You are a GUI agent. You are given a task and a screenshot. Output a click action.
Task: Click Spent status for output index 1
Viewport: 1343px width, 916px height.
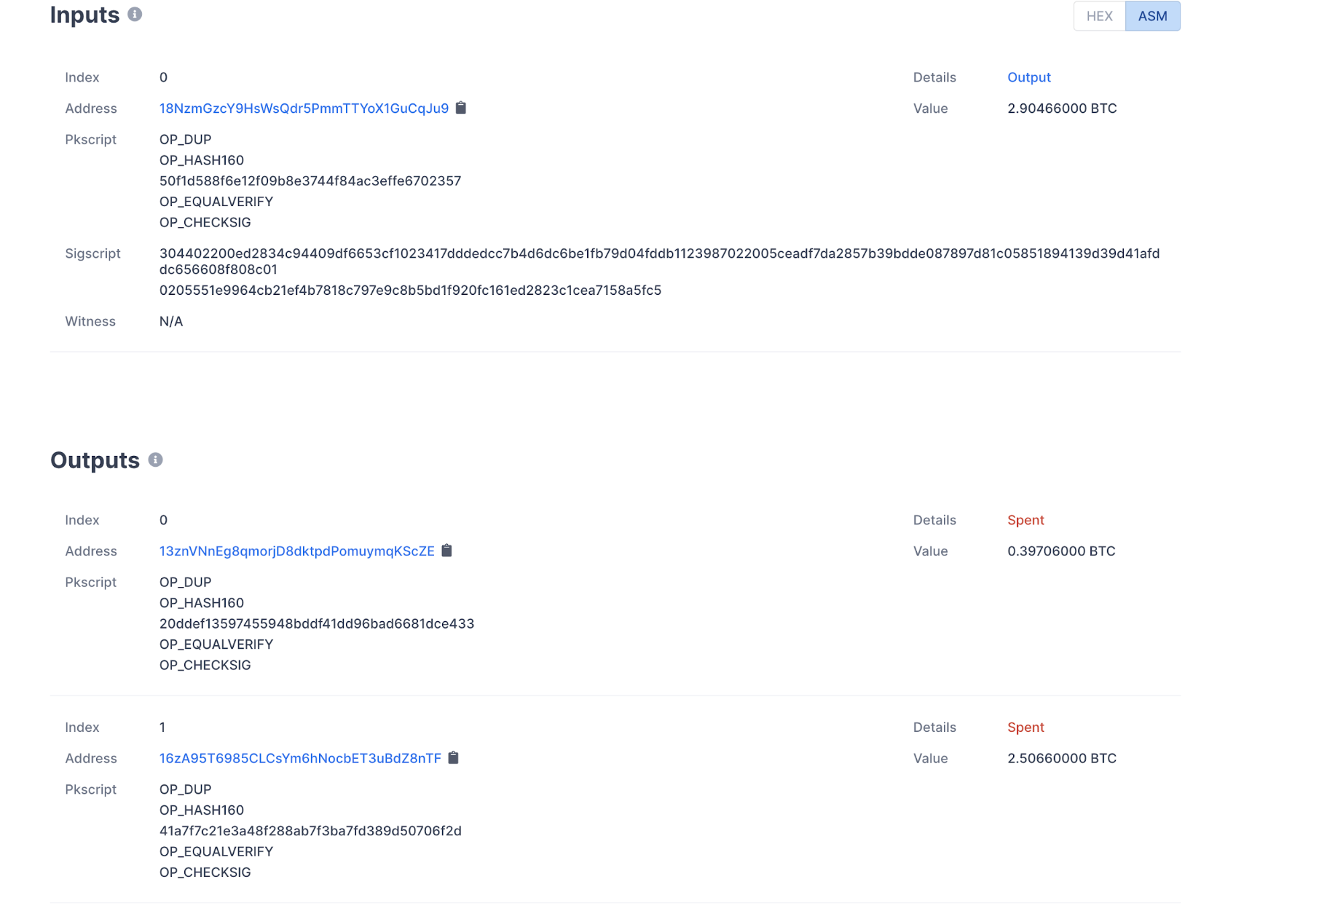(1025, 727)
